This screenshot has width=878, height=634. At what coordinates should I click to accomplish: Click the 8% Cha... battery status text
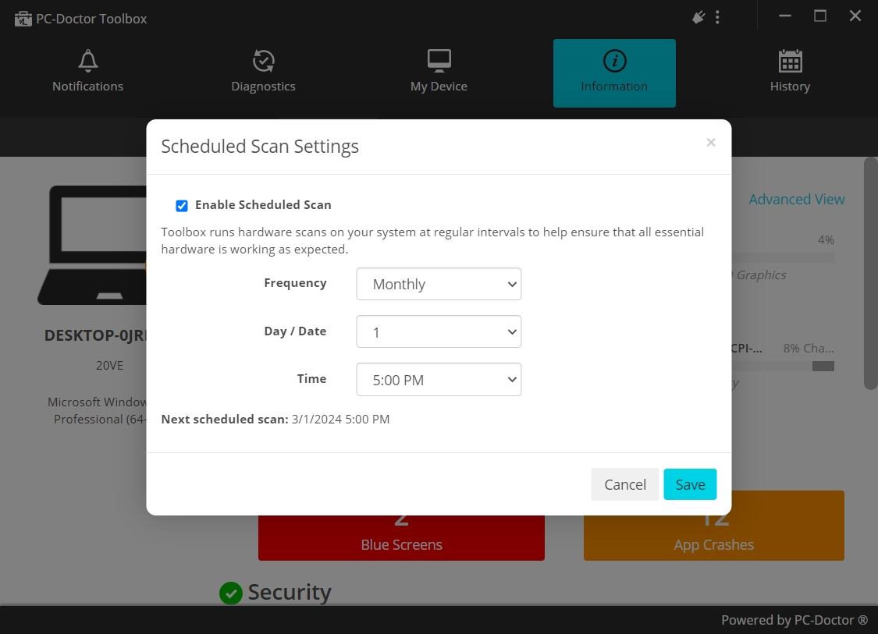pos(809,348)
